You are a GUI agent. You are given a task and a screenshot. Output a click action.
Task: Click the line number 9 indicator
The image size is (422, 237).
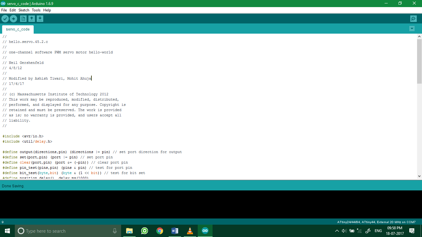point(3,222)
